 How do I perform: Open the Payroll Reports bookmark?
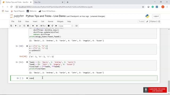[18, 11]
